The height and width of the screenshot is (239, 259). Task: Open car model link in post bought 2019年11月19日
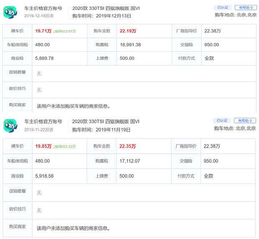pyautogui.click(x=106, y=122)
